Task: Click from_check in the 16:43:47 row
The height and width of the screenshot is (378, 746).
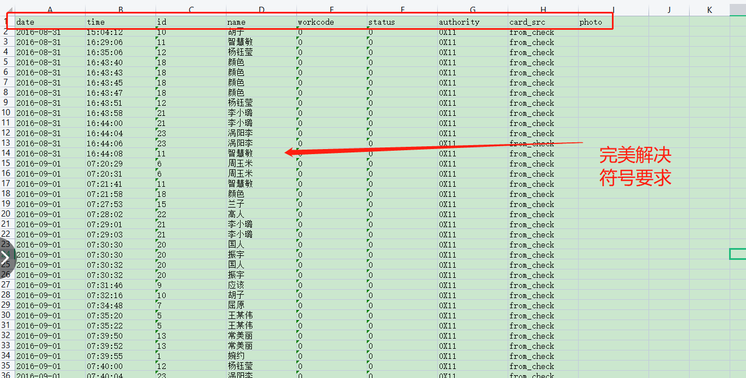Action: coord(543,93)
